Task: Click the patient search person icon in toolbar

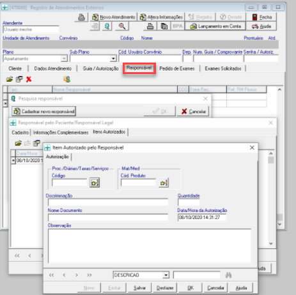Action: [x=107, y=26]
